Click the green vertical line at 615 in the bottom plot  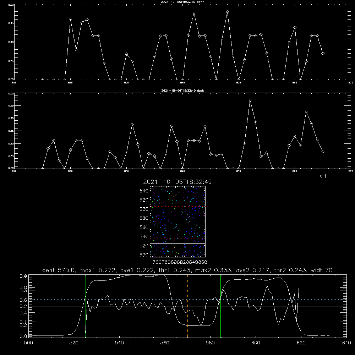coord(290,306)
